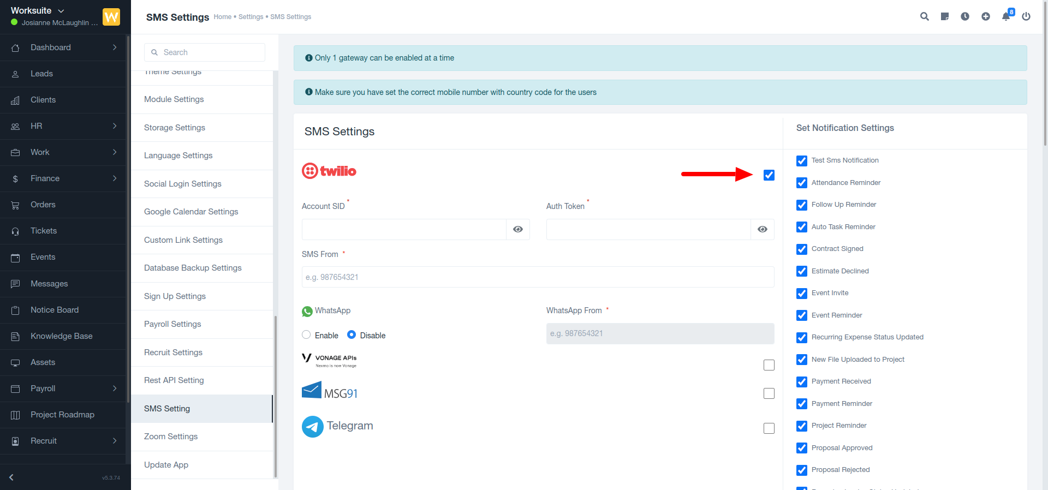Click the Account SID input field
This screenshot has height=490, width=1048.
click(x=404, y=229)
